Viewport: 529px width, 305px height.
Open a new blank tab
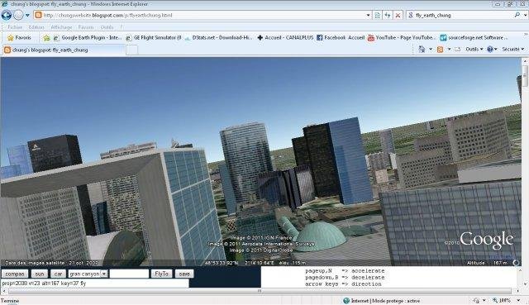[x=132, y=50]
